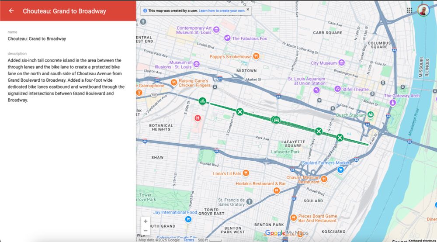437x242 pixels.
Task: Click the City Museum pin
Action: point(341,62)
